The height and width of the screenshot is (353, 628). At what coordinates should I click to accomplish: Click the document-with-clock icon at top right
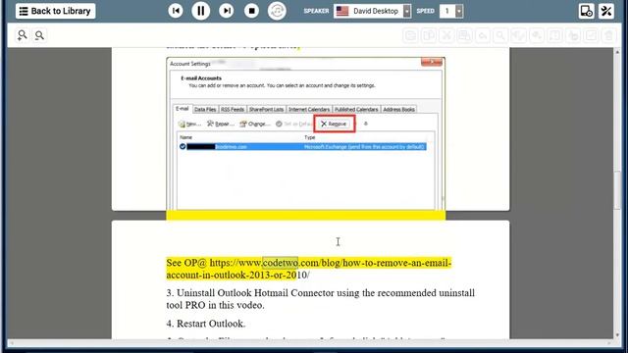[587, 11]
